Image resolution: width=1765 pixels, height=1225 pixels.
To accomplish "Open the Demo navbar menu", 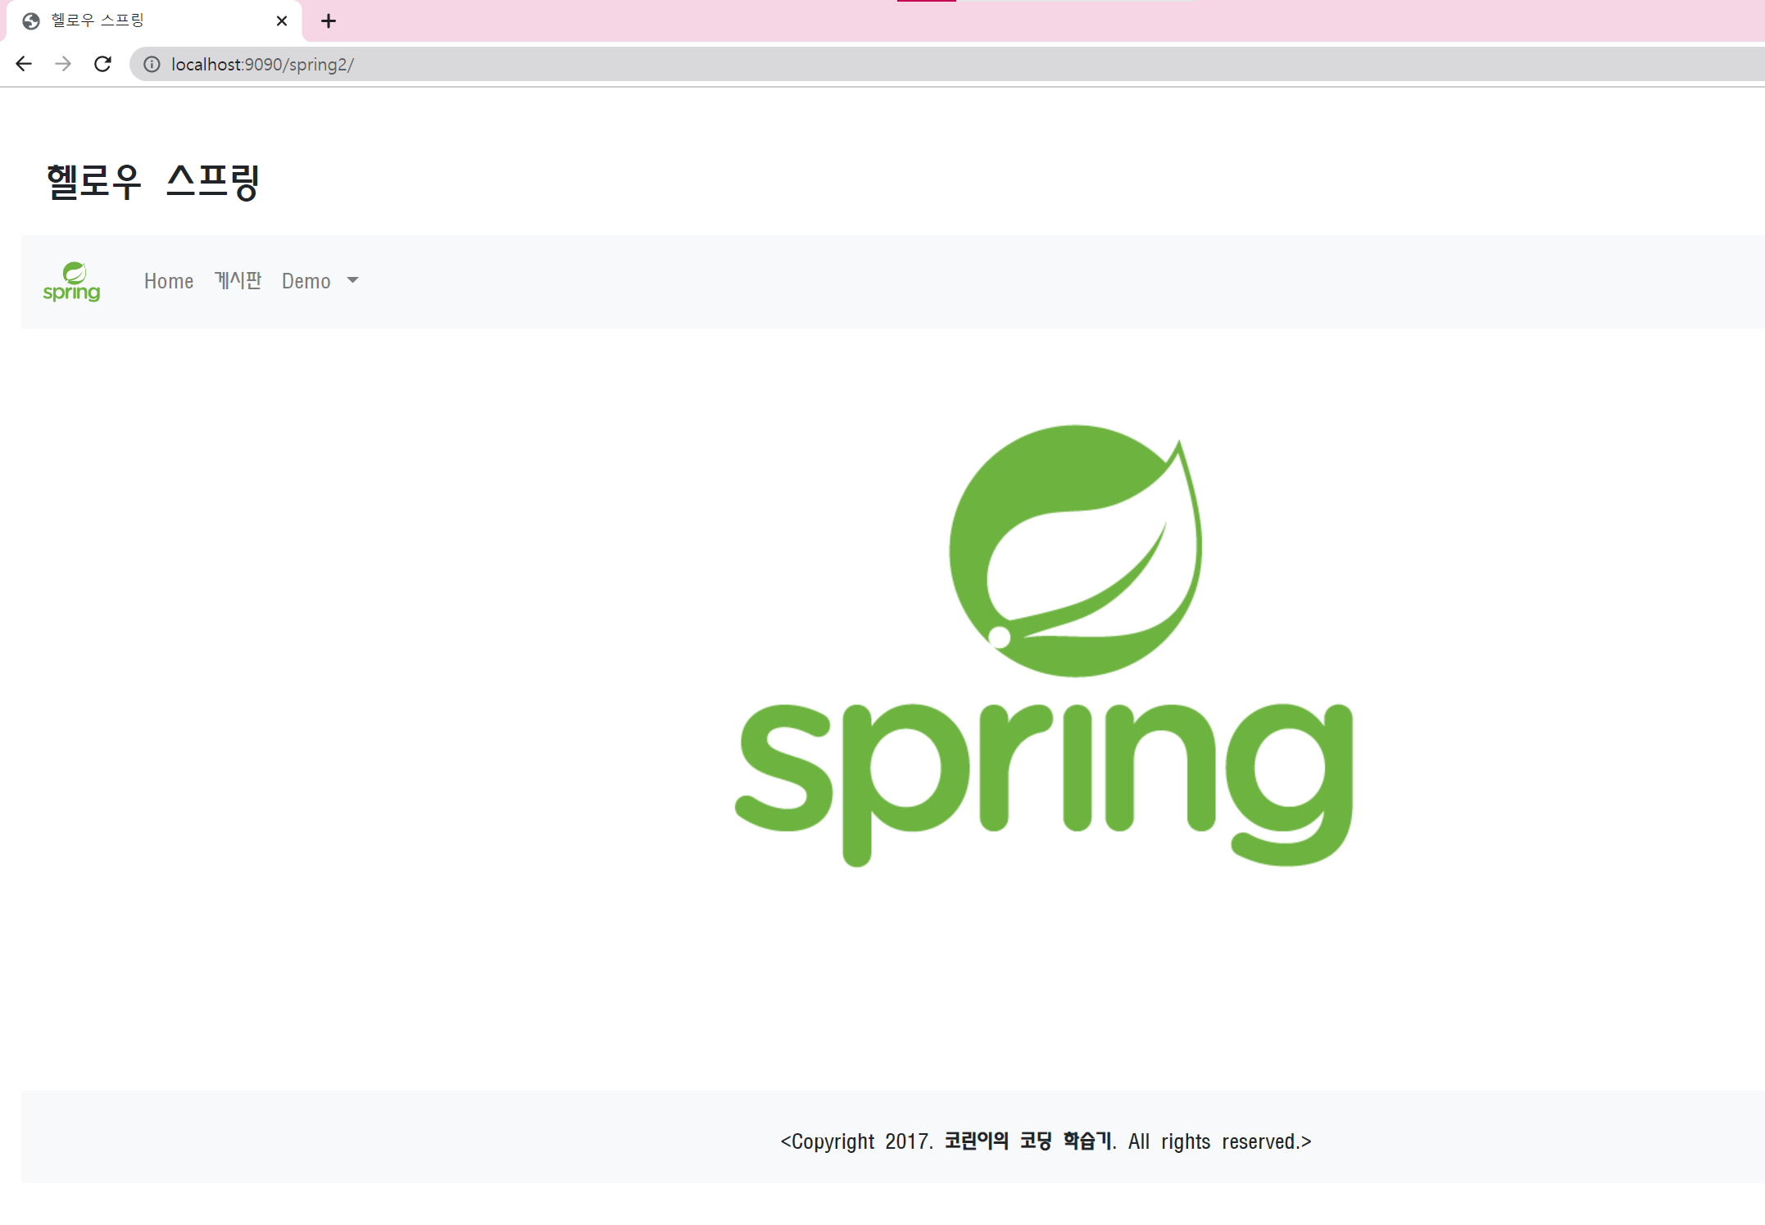I will pyautogui.click(x=306, y=281).
